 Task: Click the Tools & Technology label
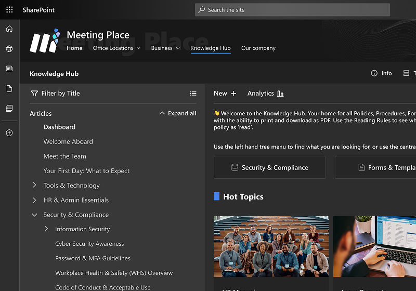pos(72,186)
